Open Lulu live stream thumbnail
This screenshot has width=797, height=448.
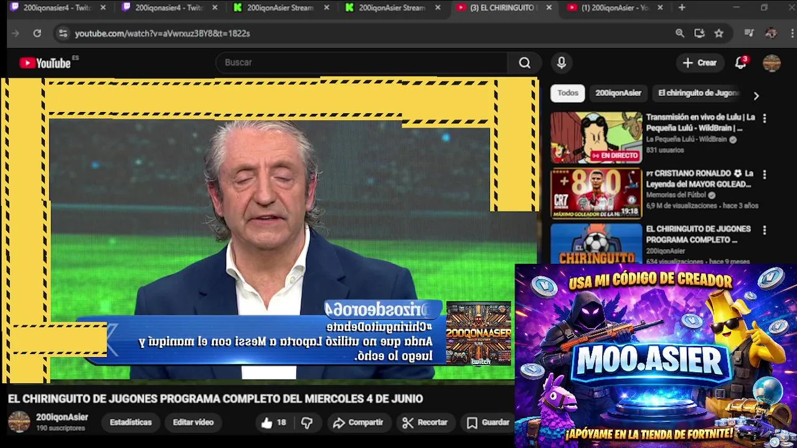(596, 138)
